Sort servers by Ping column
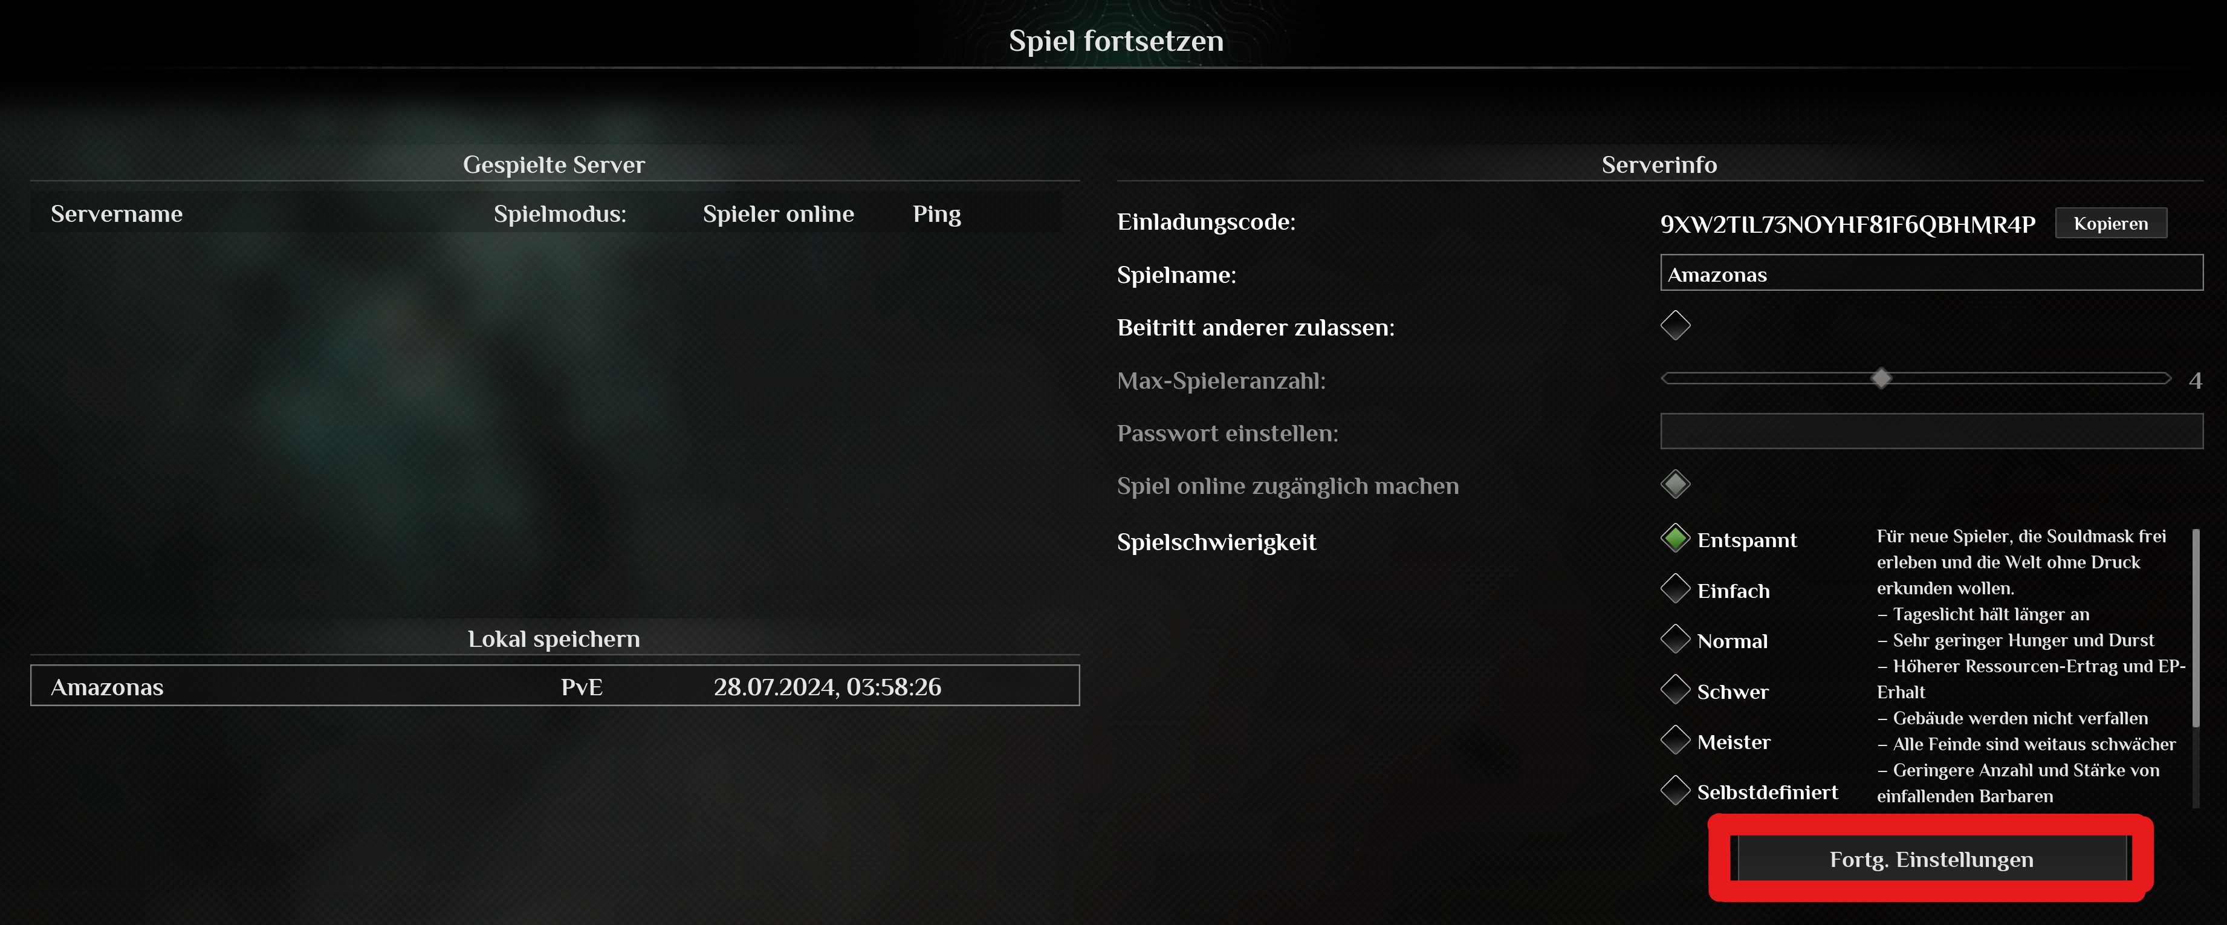This screenshot has height=925, width=2227. (x=937, y=213)
